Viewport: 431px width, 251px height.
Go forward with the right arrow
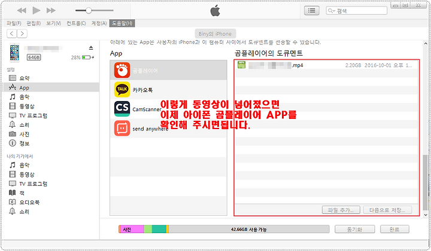[x=22, y=33]
